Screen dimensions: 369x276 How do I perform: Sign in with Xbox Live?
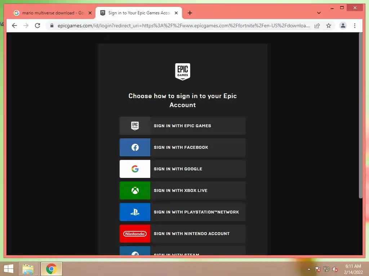point(183,190)
